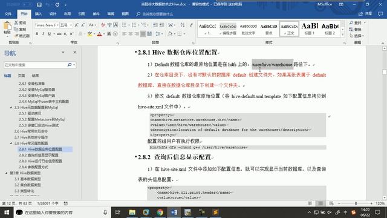Select the Format Painter brush

tap(16, 36)
